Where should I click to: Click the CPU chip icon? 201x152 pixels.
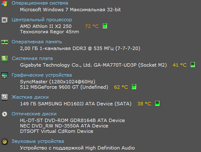coord(5,20)
